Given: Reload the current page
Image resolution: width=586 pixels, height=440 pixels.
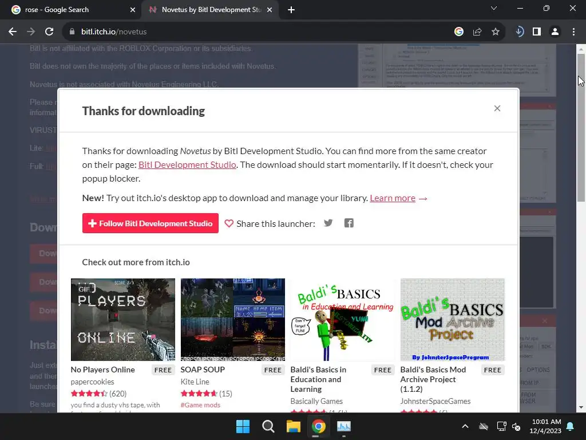Looking at the screenshot, I should pos(49,32).
